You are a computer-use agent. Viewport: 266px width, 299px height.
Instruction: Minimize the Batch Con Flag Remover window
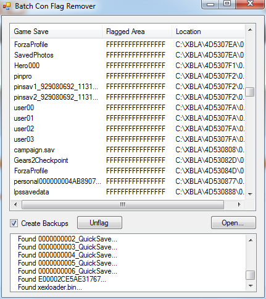click(x=210, y=4)
